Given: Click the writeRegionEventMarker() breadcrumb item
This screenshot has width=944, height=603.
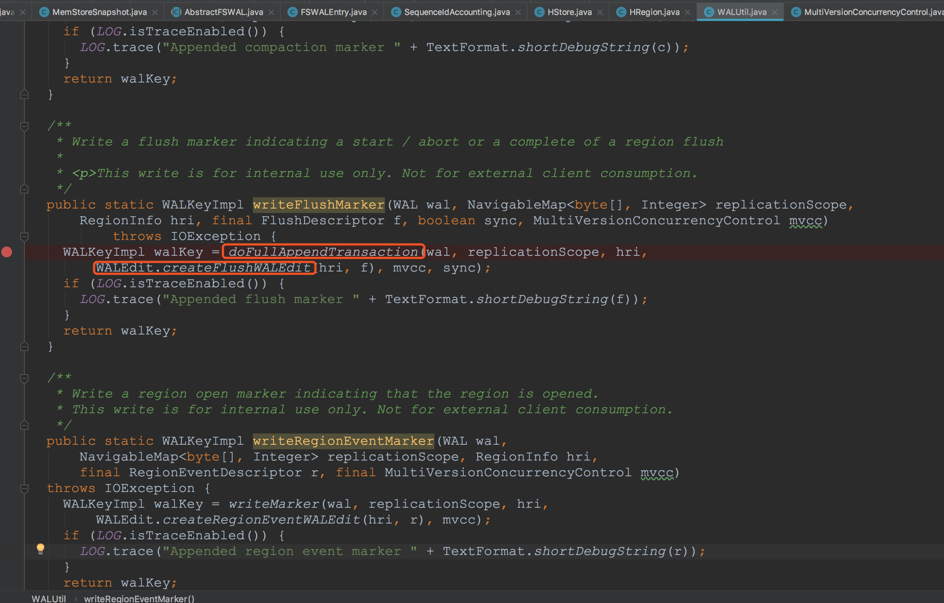Looking at the screenshot, I should click(139, 598).
